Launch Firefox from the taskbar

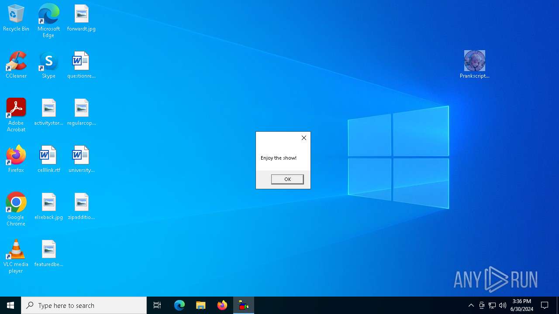coord(222,305)
